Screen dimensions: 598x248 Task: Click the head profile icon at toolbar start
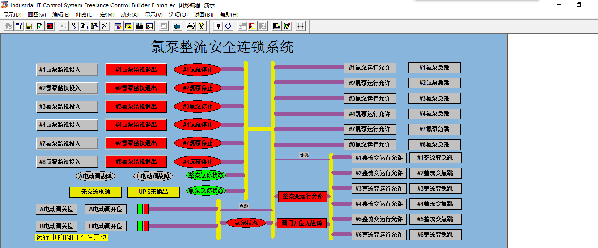point(8,26)
